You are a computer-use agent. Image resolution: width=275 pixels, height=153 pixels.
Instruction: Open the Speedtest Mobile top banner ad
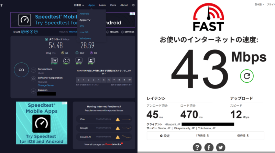(x=73, y=20)
